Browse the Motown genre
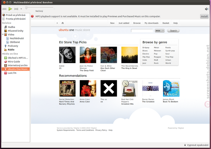The height and width of the screenshot is (149, 211). [x=157, y=51]
